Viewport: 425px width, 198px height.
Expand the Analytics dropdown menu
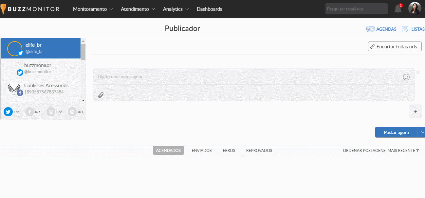click(x=176, y=9)
